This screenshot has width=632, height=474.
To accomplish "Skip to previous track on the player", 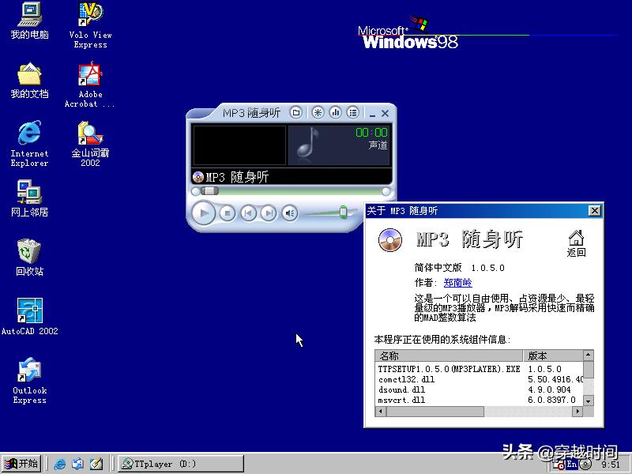I will click(247, 213).
